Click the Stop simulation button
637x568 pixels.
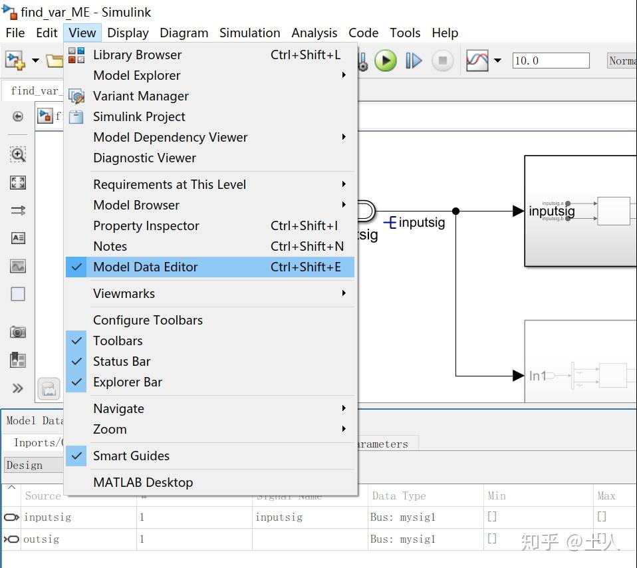tap(443, 61)
